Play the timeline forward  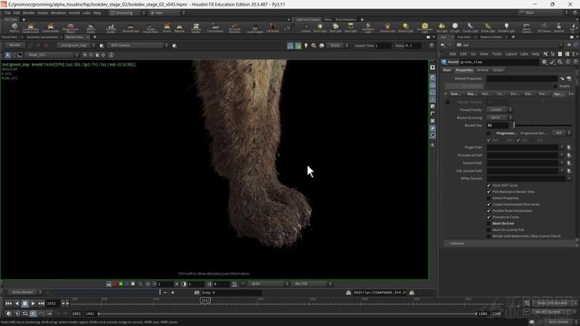pos(33,304)
